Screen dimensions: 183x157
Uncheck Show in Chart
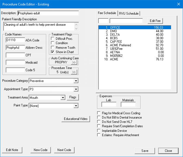53,52
